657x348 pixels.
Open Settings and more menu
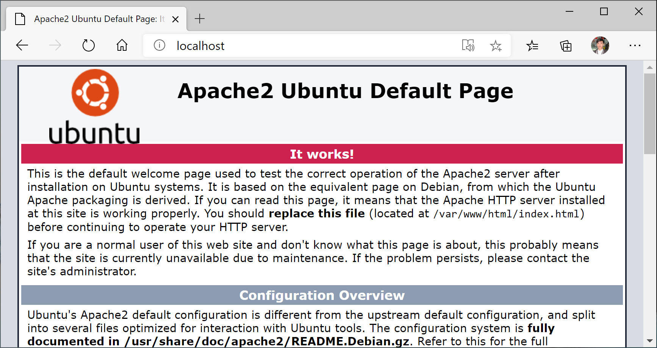coord(635,45)
